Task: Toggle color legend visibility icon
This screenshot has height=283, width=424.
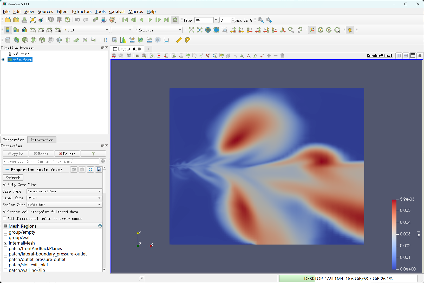Action: coord(8,30)
